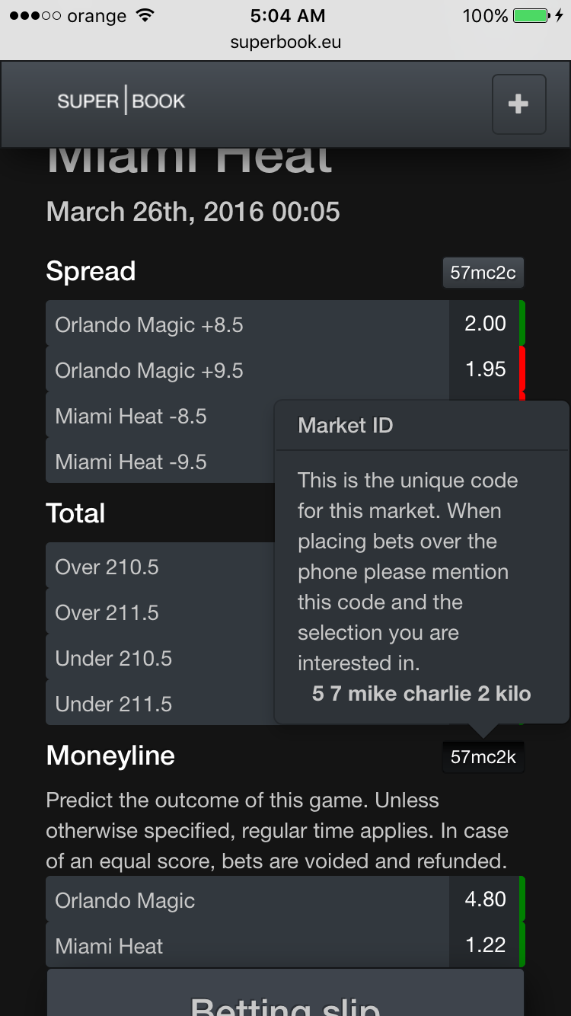Tap the Super Book logo

coord(121,101)
